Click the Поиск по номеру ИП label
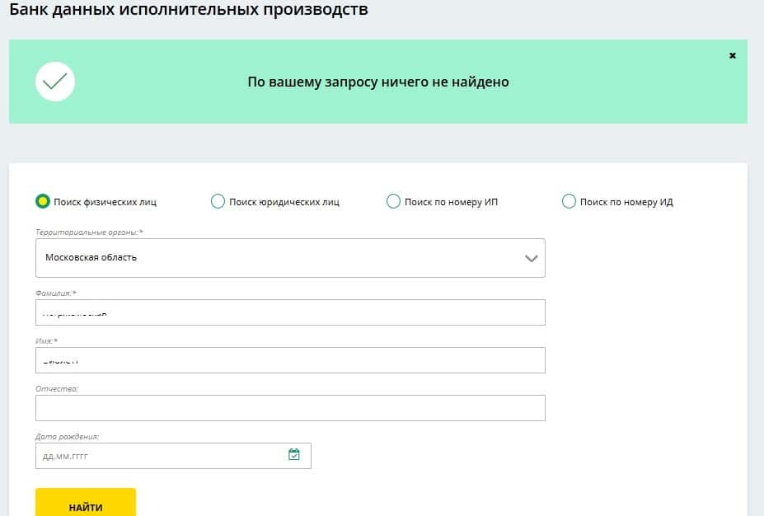This screenshot has width=764, height=516. (x=451, y=202)
